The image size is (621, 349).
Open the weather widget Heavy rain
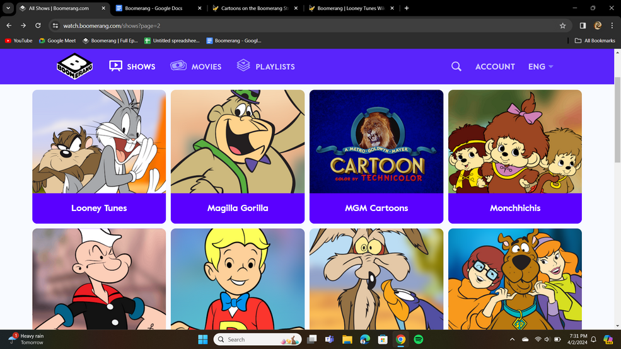point(26,339)
